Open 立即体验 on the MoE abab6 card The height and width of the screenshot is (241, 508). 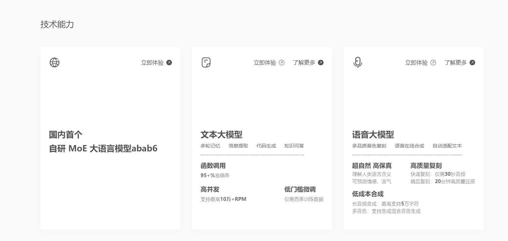(x=152, y=63)
